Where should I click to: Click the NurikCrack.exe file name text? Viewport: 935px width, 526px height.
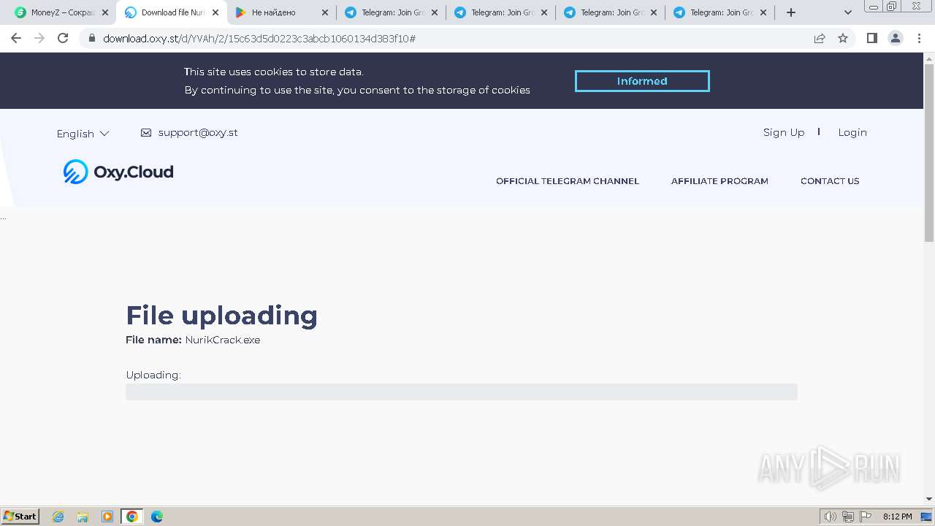tap(223, 340)
